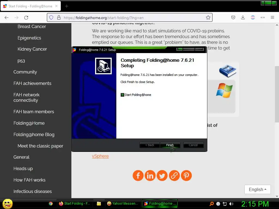Open the downloads arrow icon

click(243, 17)
